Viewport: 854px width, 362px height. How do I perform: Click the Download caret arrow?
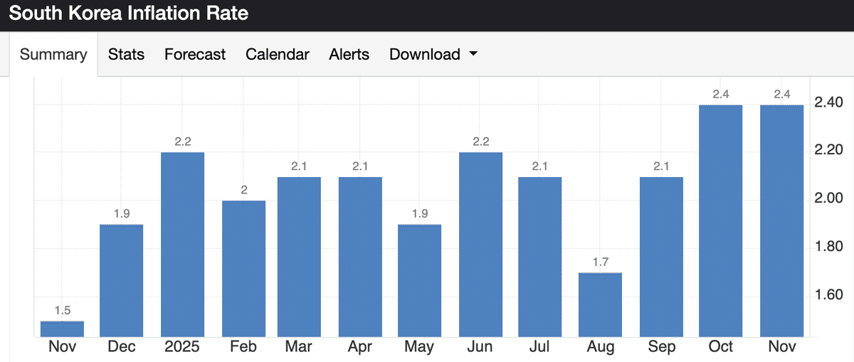[x=473, y=55]
